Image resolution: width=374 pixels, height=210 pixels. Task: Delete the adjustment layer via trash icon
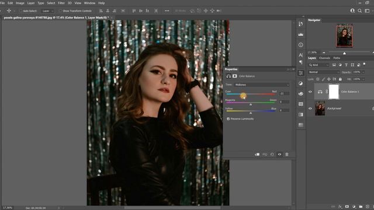[x=287, y=154]
